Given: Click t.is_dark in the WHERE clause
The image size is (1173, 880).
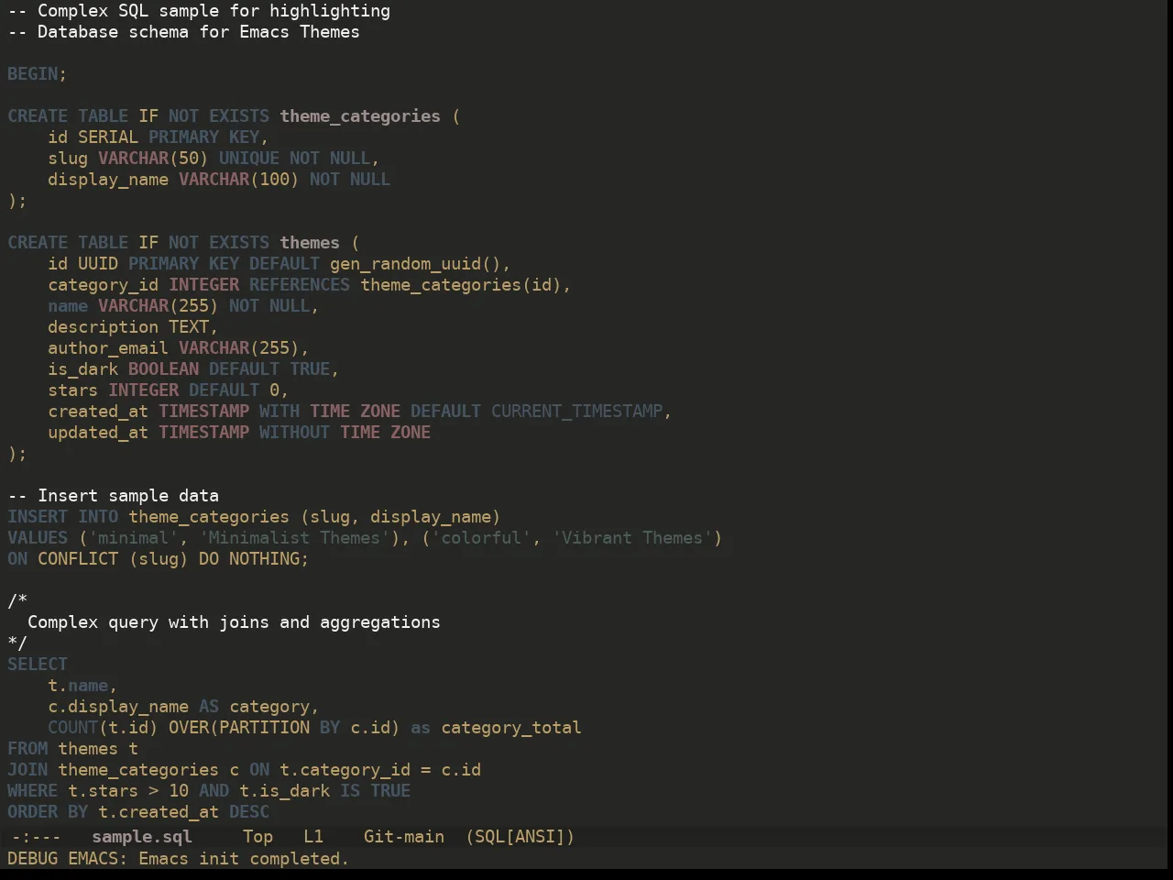Looking at the screenshot, I should tap(284, 790).
